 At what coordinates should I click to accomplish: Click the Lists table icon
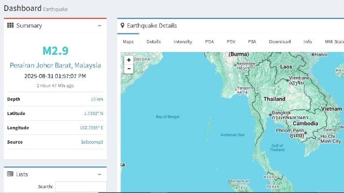click(x=10, y=174)
